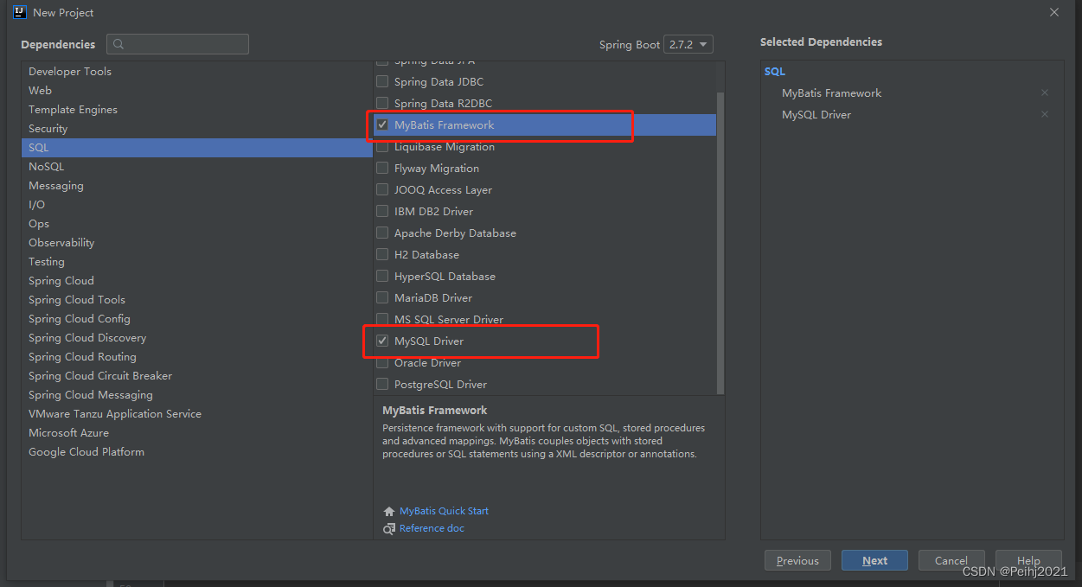Select the Observability category
1082x587 pixels.
tap(197, 242)
